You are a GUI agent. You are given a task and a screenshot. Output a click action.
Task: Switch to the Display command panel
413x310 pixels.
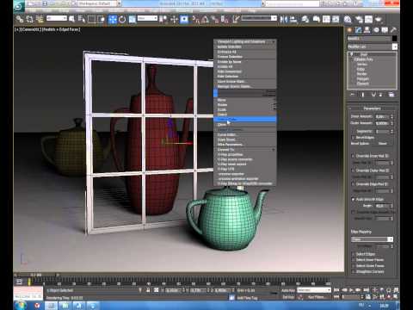pos(385,29)
